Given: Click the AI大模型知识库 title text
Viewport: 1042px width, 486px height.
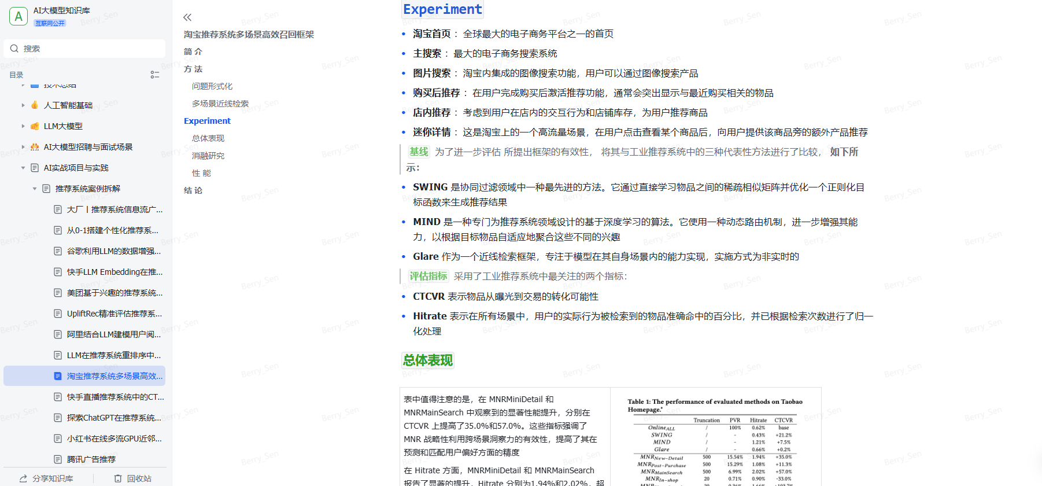Looking at the screenshot, I should (x=62, y=10).
